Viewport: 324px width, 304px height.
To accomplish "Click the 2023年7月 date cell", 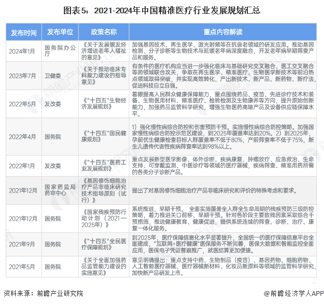I will tap(24, 75).
